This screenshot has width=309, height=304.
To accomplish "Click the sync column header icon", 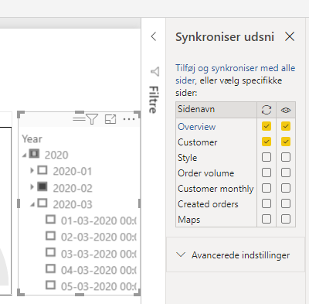I will [x=267, y=110].
